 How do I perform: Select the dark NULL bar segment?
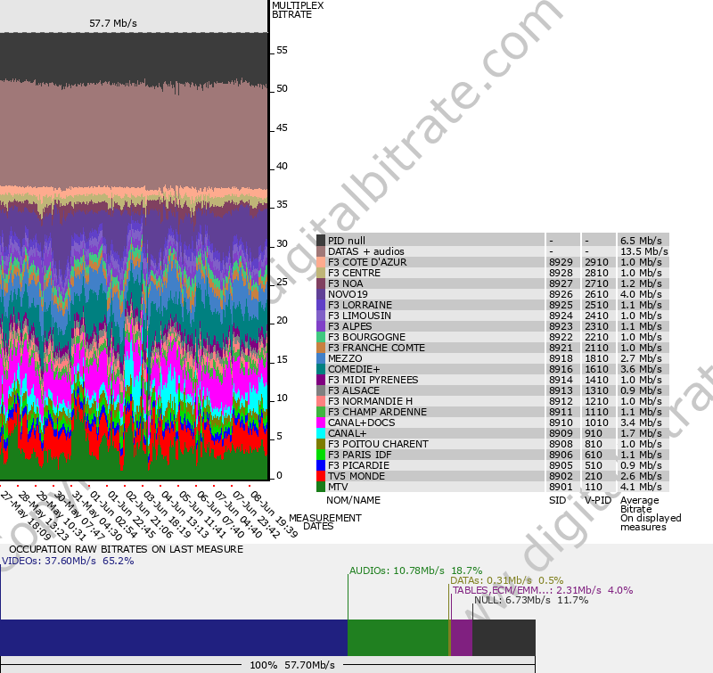tap(504, 637)
